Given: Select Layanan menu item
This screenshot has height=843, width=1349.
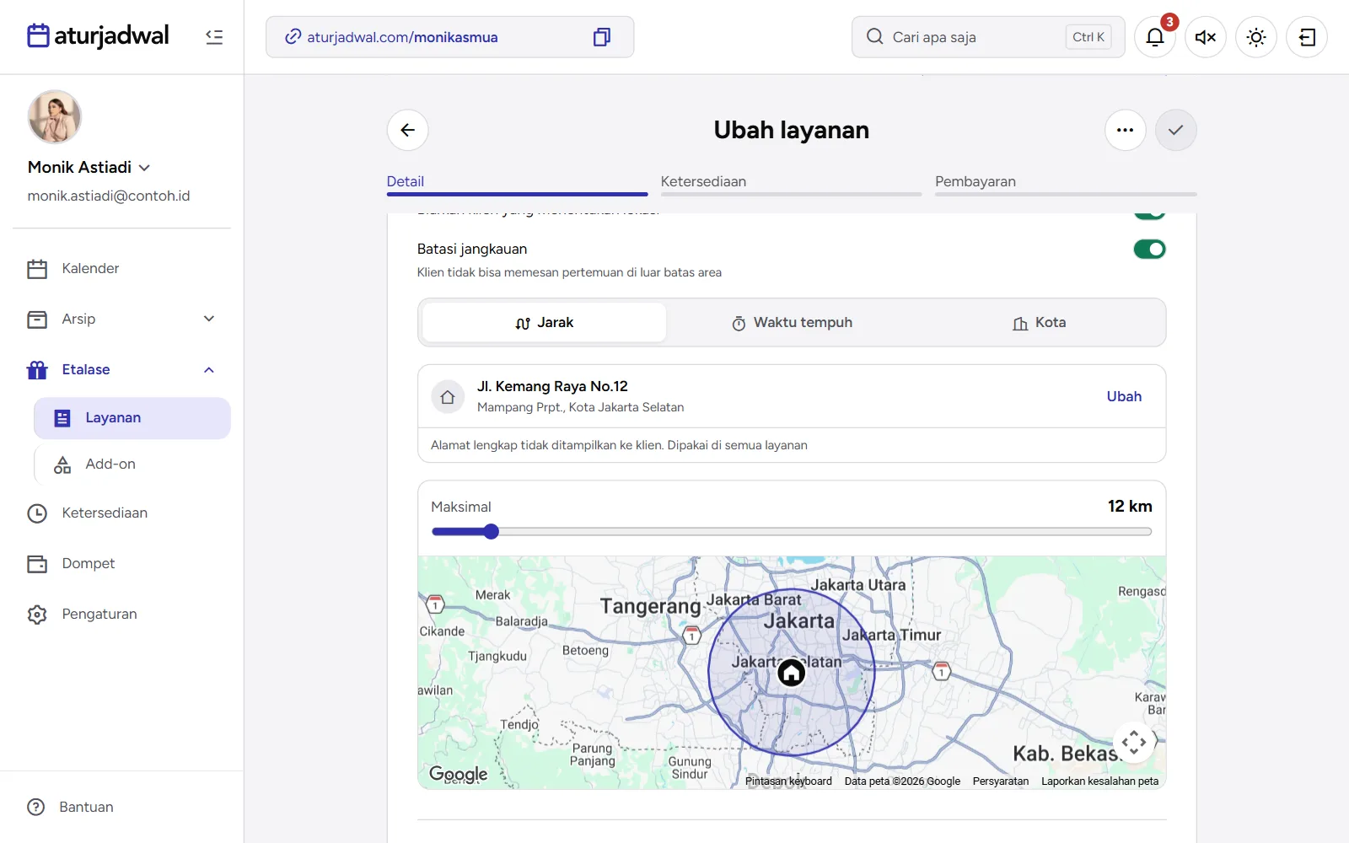Looking at the screenshot, I should pos(132,418).
